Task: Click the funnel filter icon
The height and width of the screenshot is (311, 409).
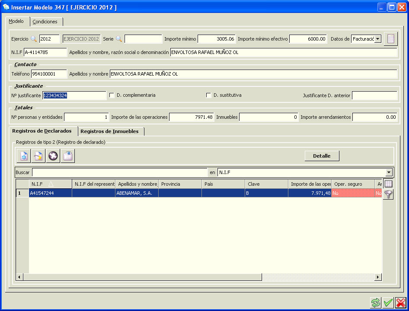Action: (388, 194)
